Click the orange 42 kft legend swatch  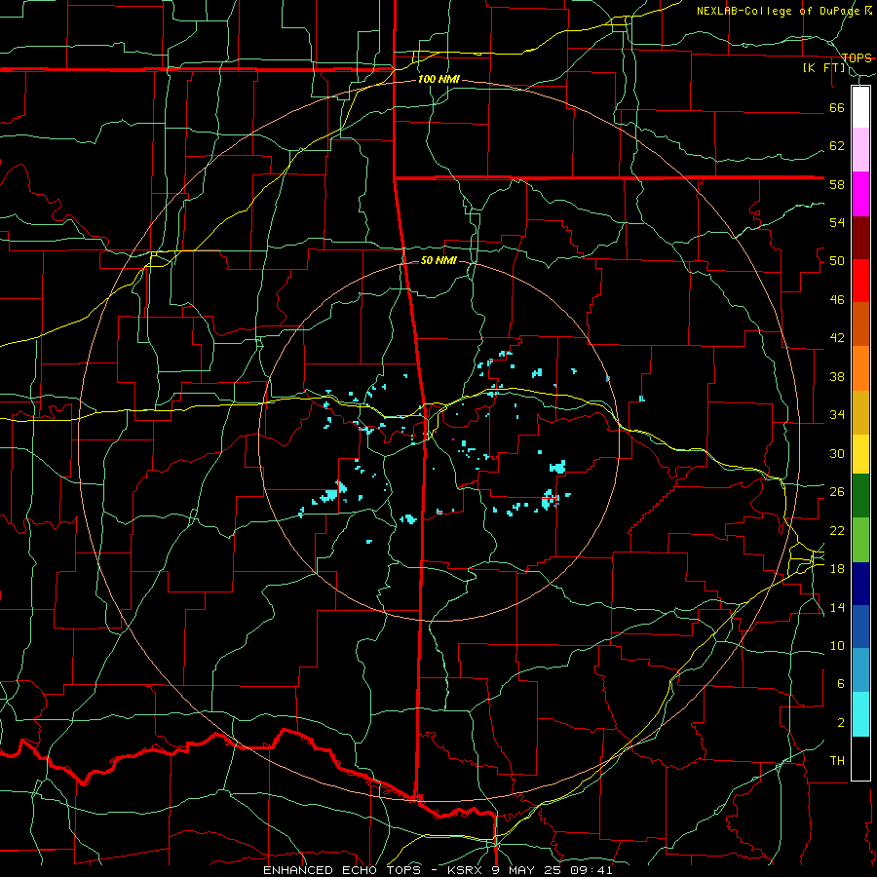[860, 368]
